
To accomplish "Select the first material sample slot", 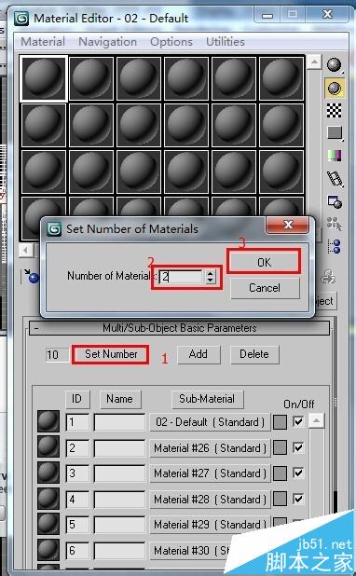I will (44, 78).
